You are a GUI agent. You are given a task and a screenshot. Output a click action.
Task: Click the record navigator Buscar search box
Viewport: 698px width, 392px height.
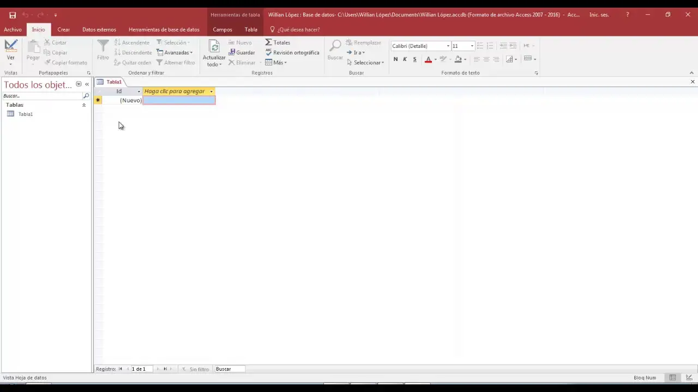point(230,369)
